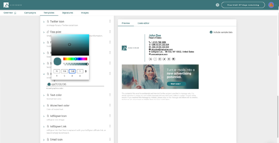This screenshot has height=143, width=279.
Task: Open the Images tab
Action: 85,13
